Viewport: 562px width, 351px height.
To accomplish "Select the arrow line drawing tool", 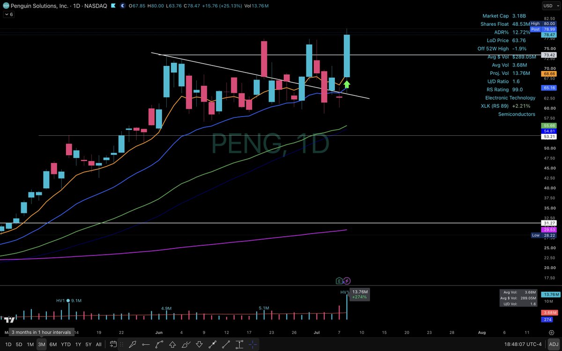I will [x=213, y=344].
